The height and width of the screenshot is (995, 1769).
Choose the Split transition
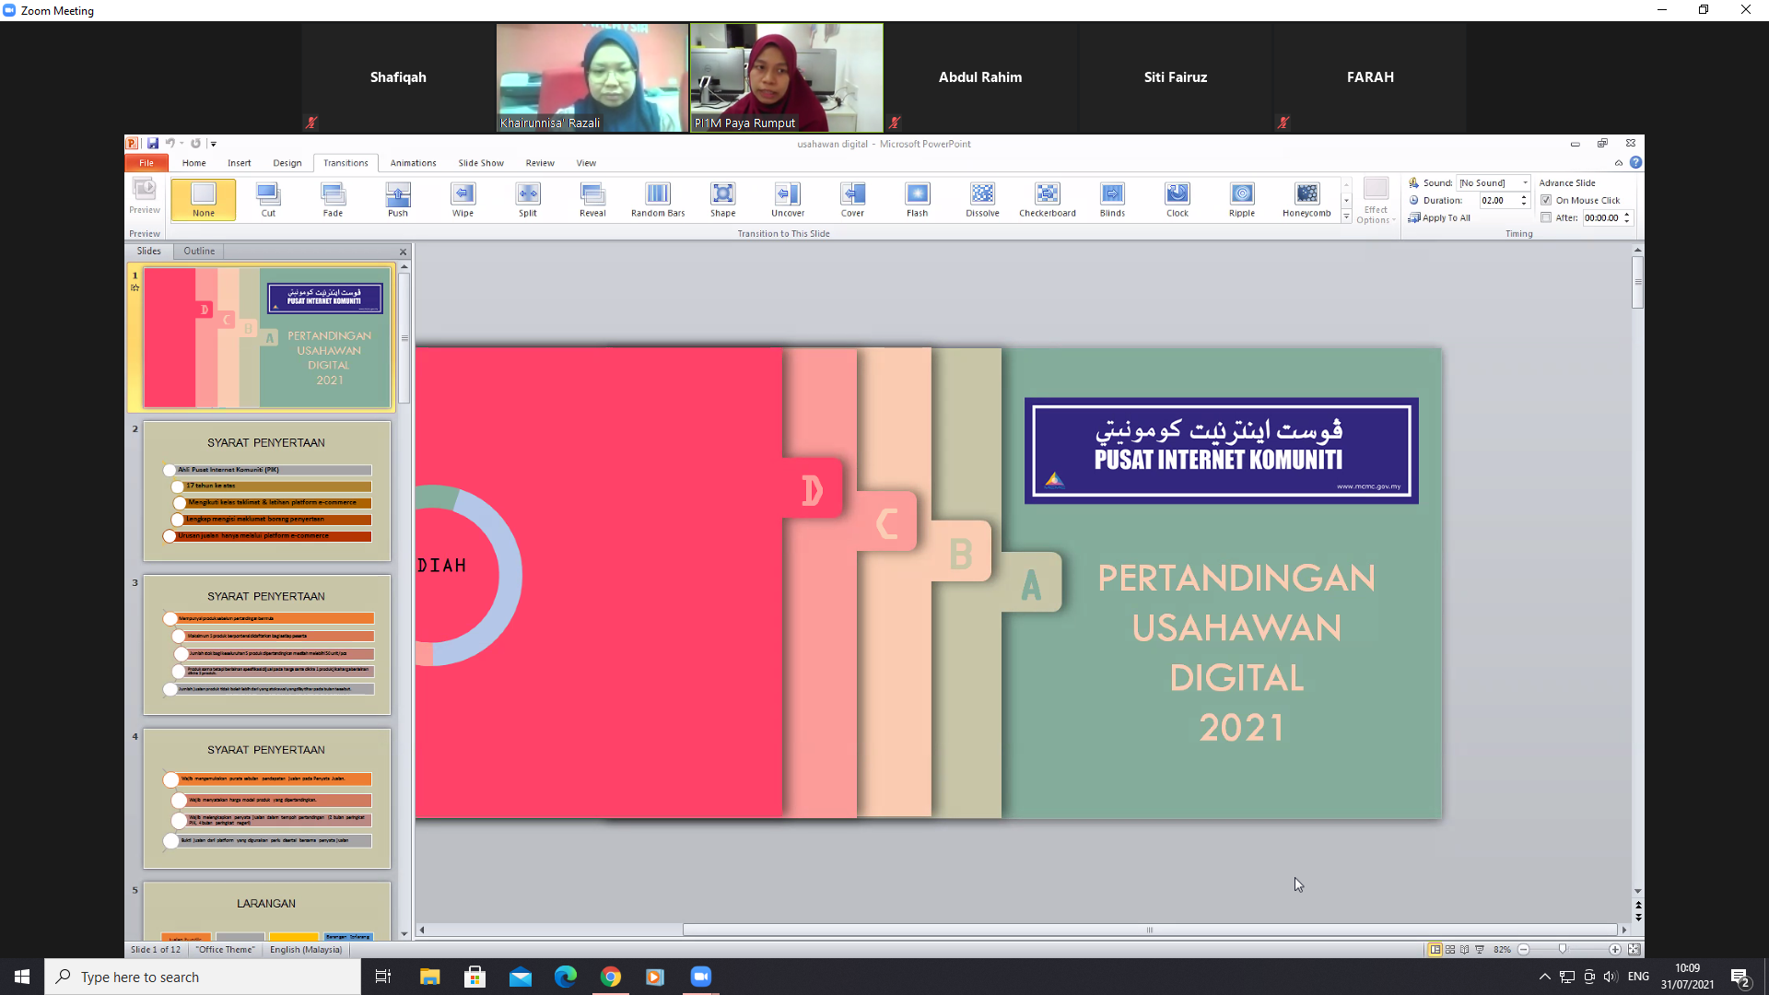coord(528,199)
